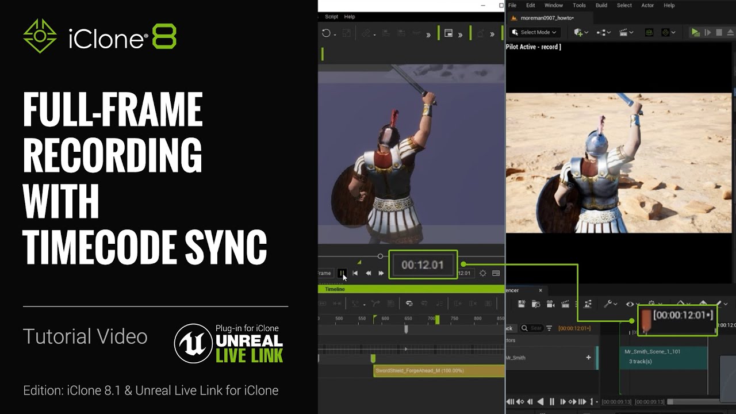
Task: Open the Window menu in Unreal Editor
Action: coord(554,5)
